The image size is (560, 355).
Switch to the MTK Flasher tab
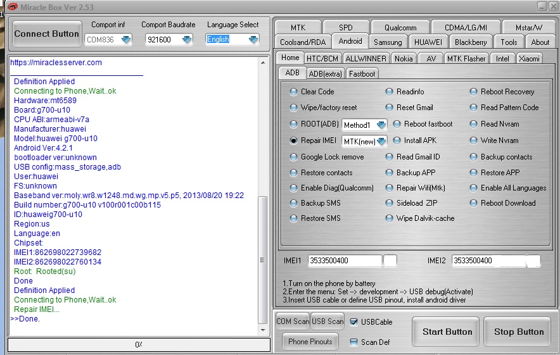pos(466,58)
